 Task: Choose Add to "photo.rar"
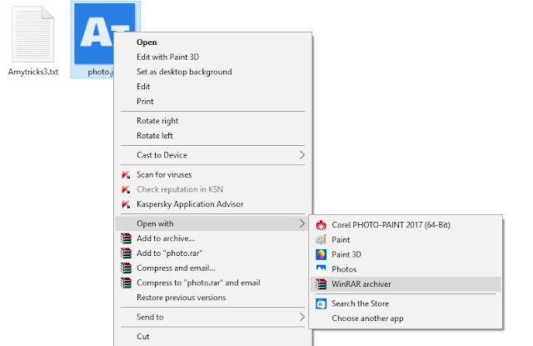pos(213,253)
